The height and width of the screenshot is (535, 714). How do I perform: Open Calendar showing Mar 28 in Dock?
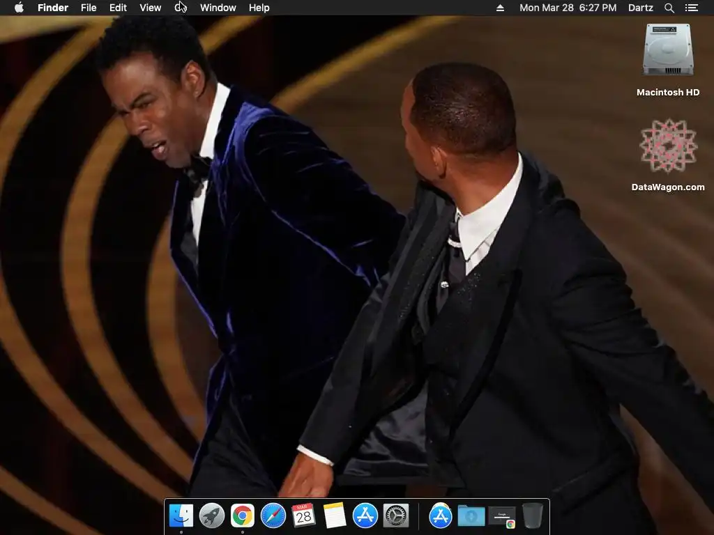[304, 516]
